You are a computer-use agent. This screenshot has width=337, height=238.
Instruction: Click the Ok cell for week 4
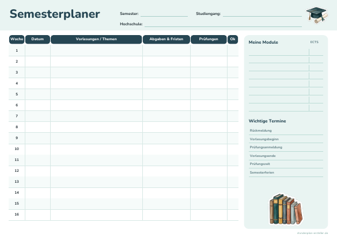point(233,83)
